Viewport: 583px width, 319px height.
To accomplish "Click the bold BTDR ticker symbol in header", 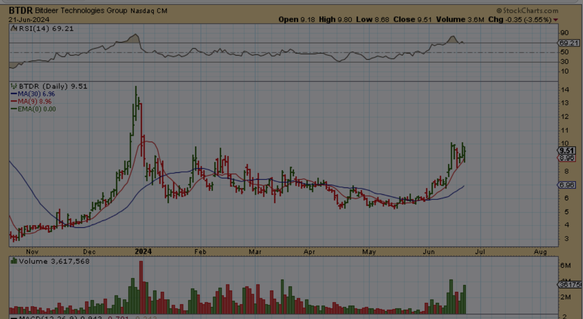I will tap(21, 11).
